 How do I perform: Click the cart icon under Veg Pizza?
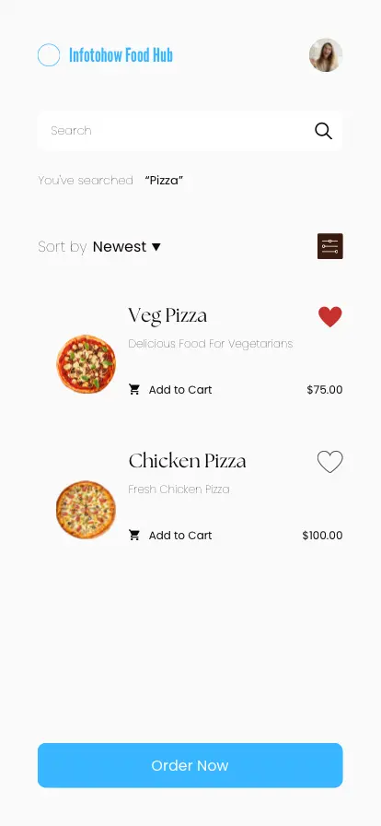tap(134, 389)
